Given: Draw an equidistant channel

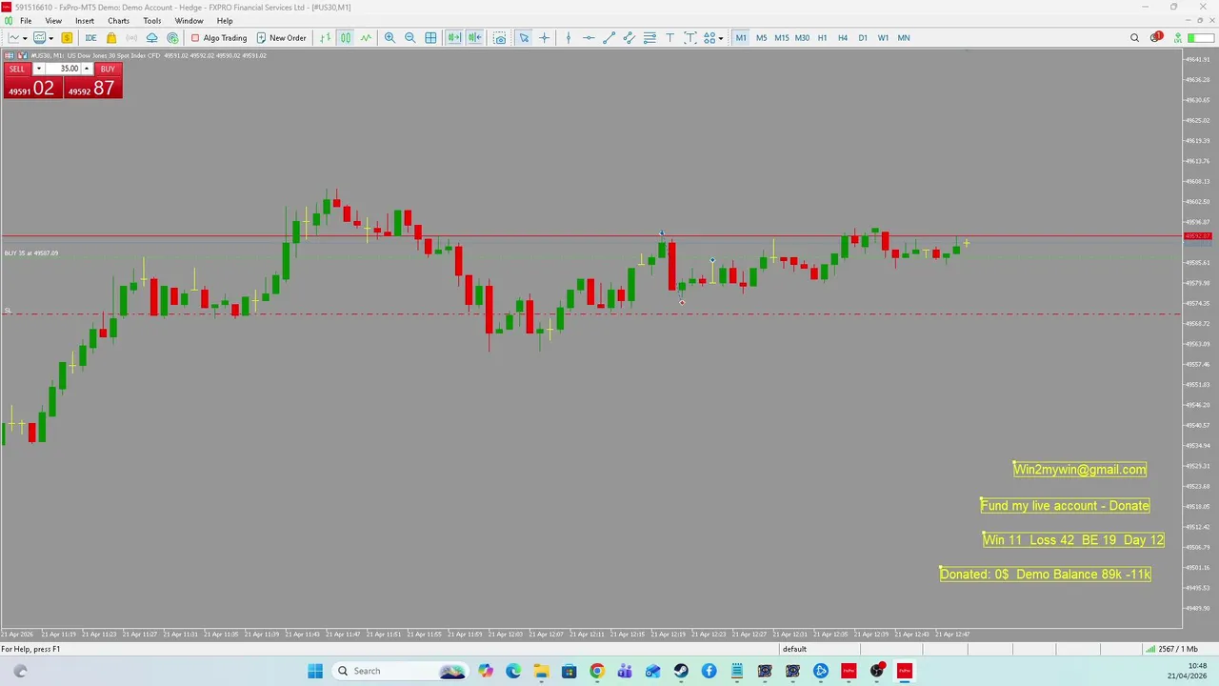Looking at the screenshot, I should [629, 38].
